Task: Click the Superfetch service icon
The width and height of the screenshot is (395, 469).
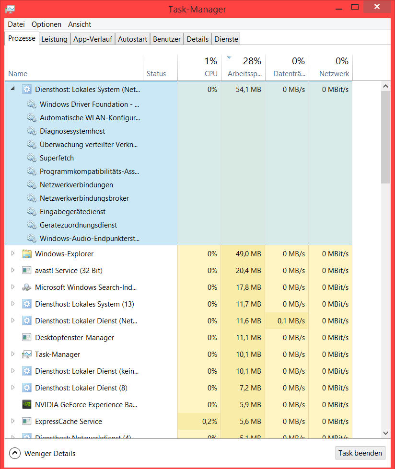Action: tap(32, 158)
